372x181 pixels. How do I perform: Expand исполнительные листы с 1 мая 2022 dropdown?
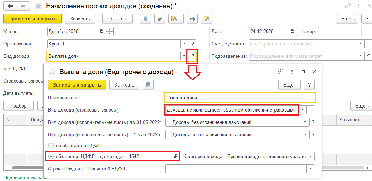306,135
